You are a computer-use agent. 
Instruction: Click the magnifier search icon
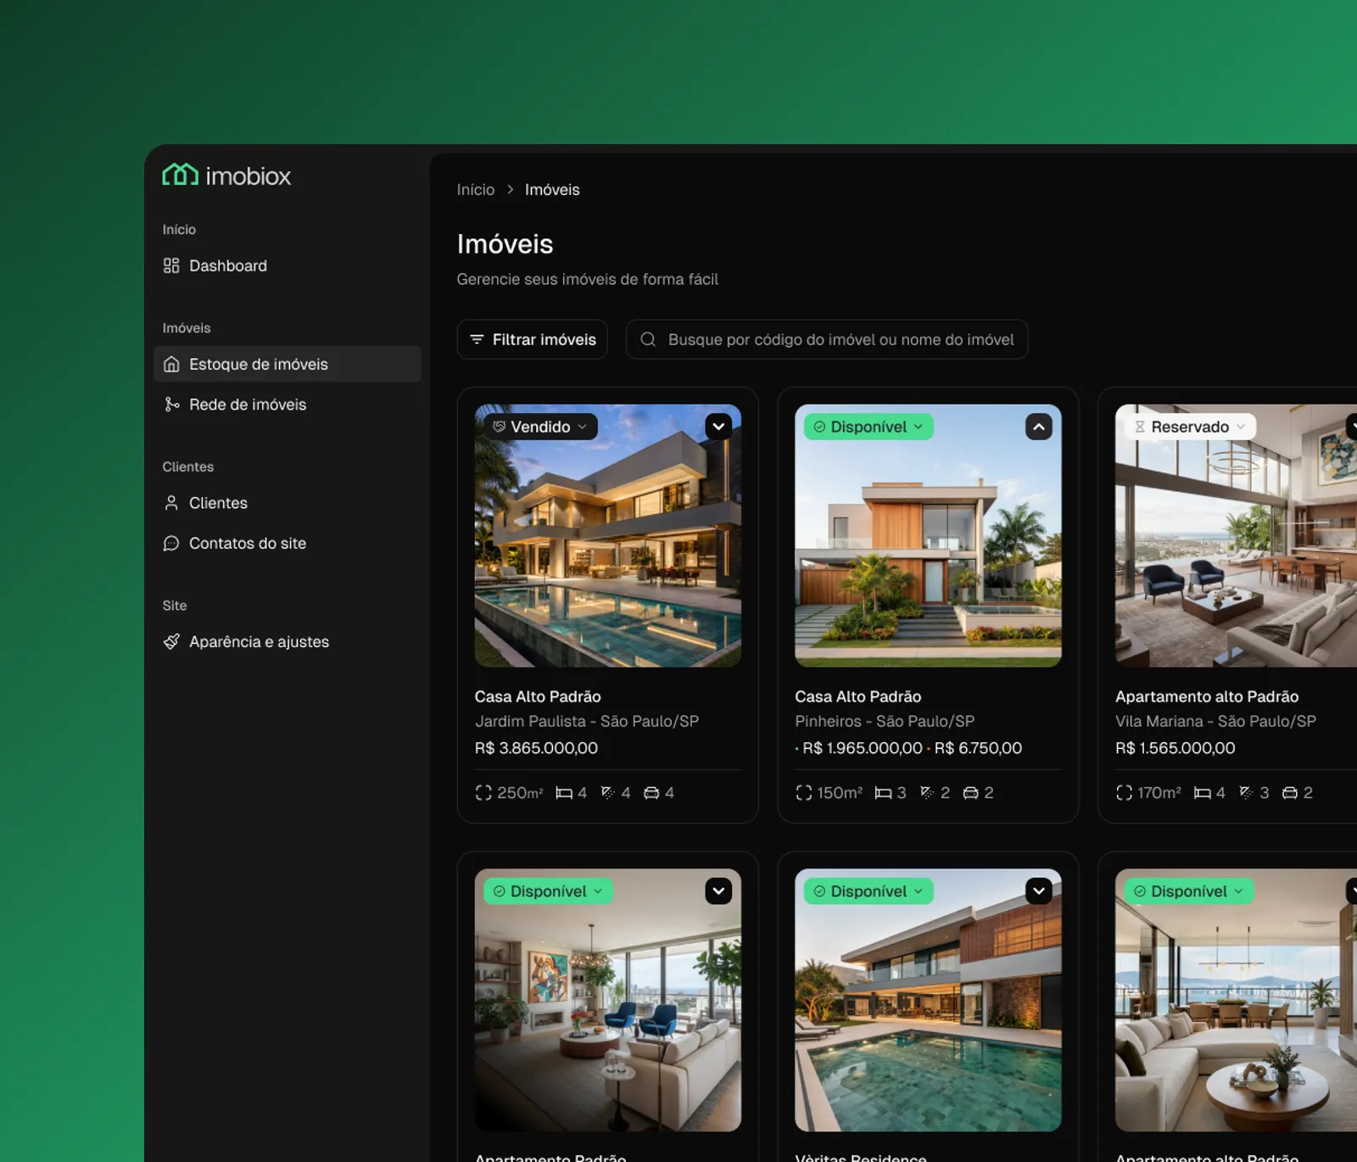(x=648, y=339)
